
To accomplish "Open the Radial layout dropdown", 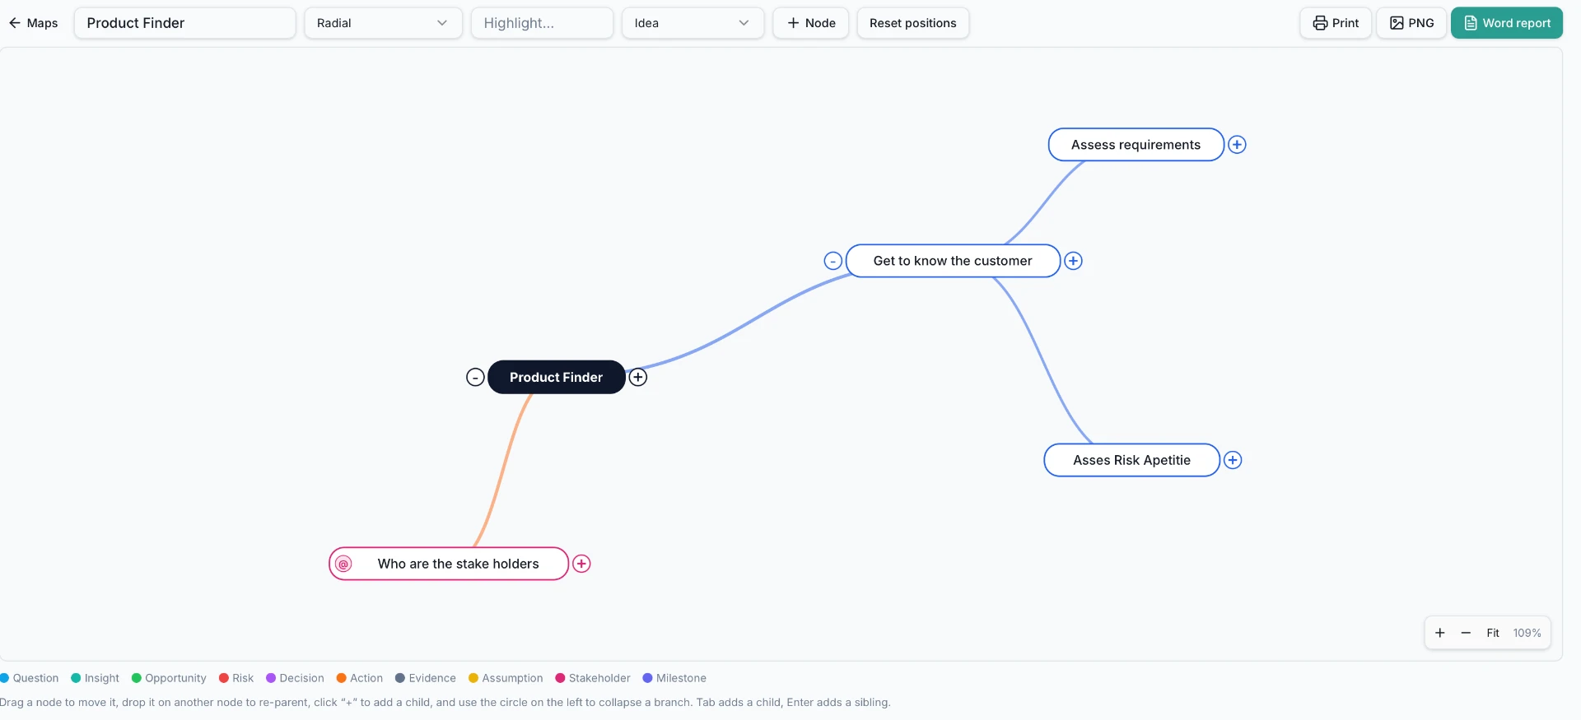I will coord(383,23).
